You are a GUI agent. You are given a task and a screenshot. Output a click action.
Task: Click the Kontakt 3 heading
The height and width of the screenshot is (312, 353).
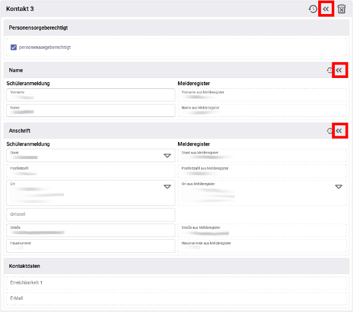point(20,9)
